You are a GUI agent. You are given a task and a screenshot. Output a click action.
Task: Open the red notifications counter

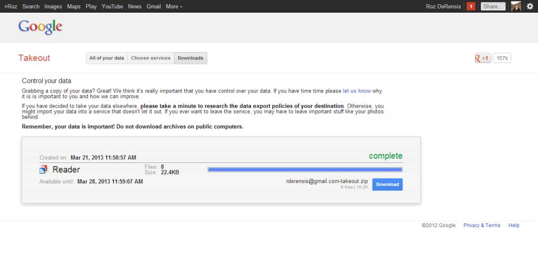pos(471,6)
